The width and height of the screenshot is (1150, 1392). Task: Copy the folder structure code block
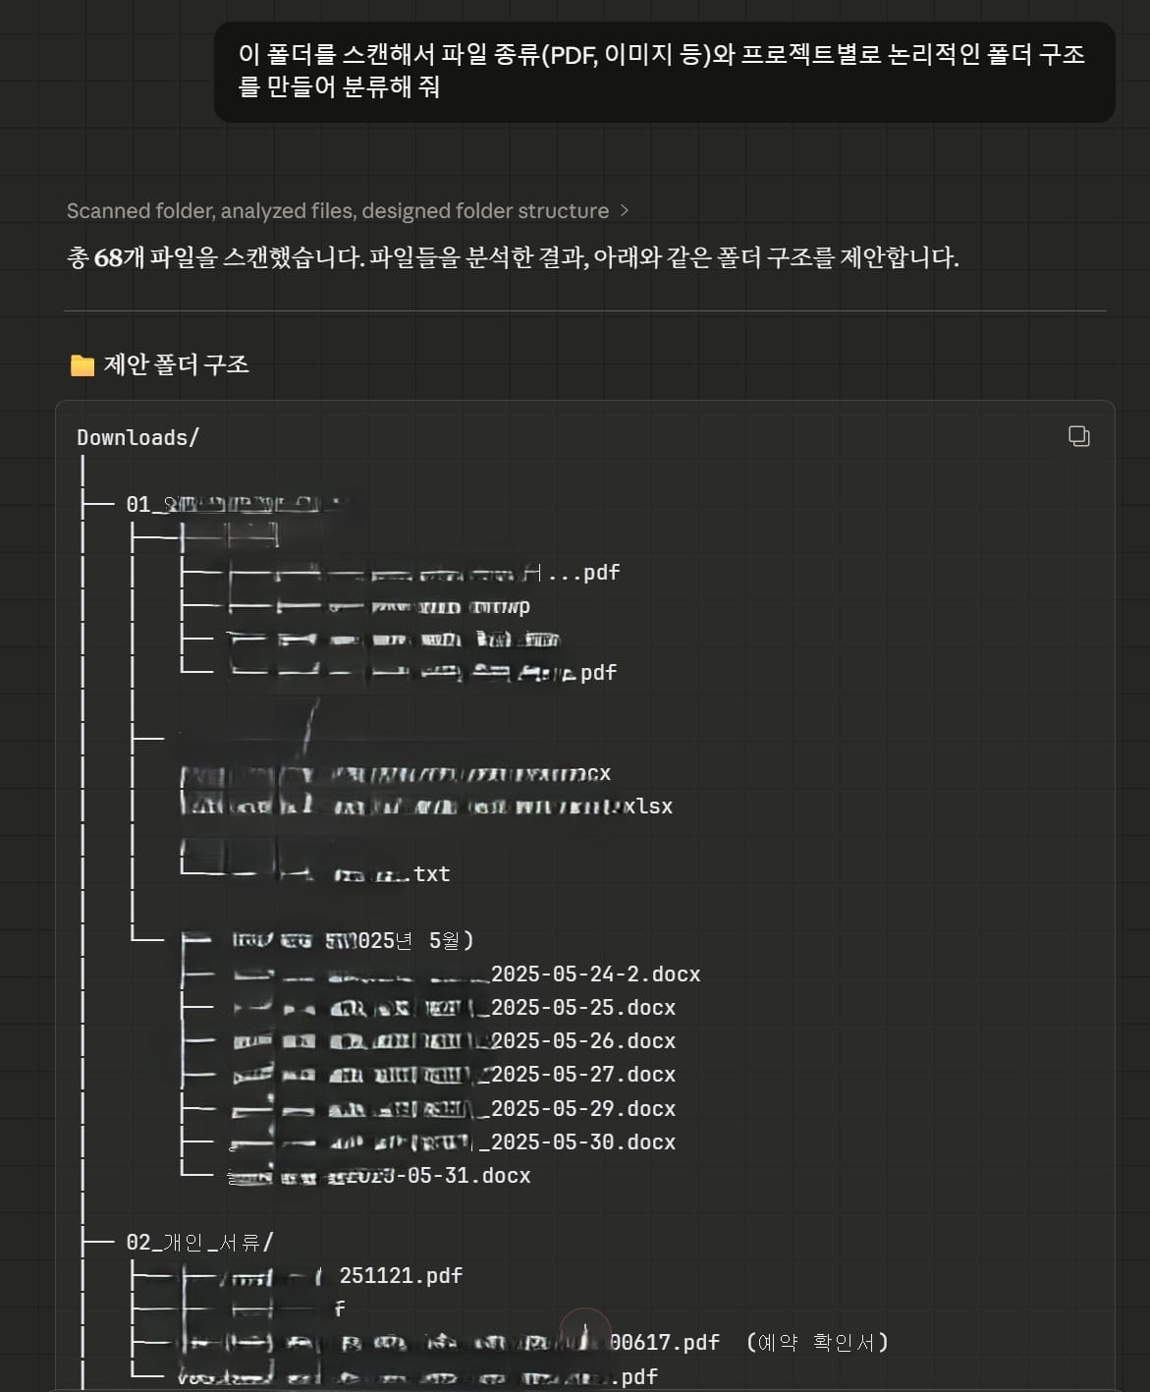point(1078,436)
